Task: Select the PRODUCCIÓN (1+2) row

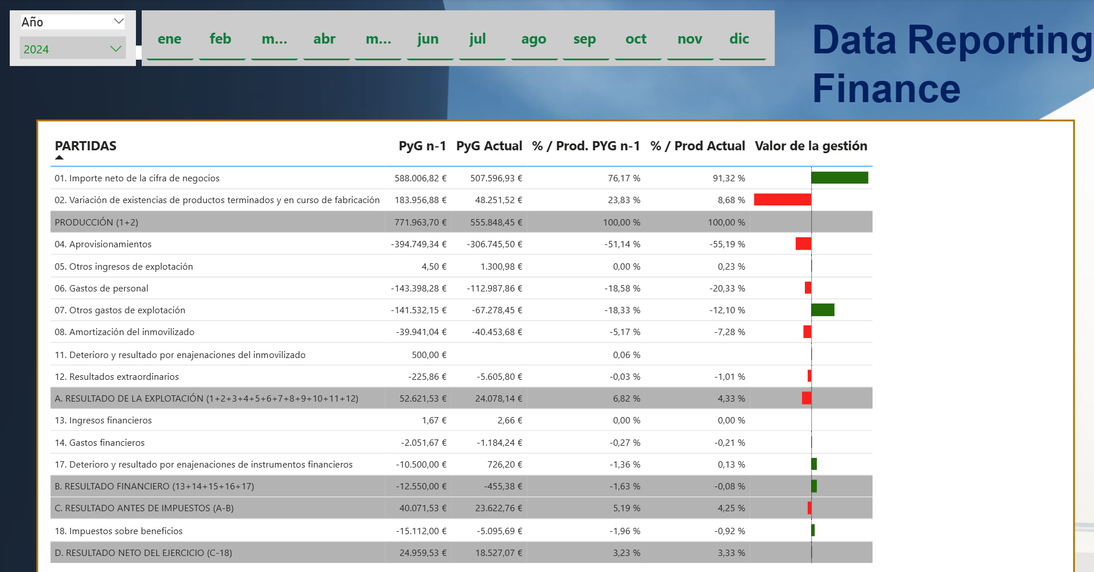Action: (461, 222)
